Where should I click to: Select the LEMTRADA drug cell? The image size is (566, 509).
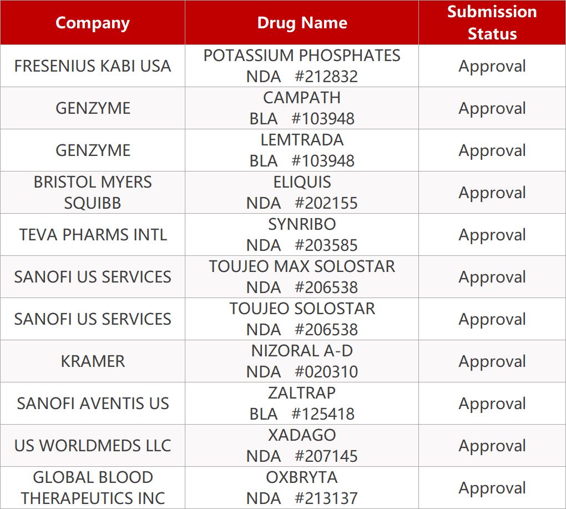pos(302,150)
